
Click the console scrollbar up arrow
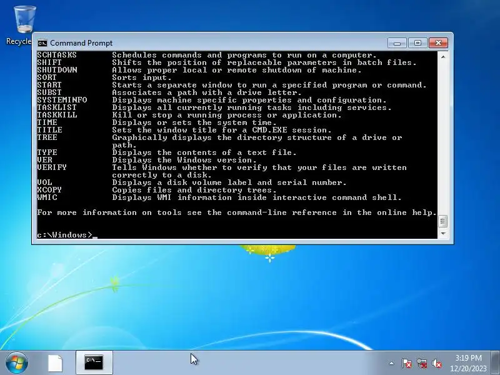pos(442,57)
